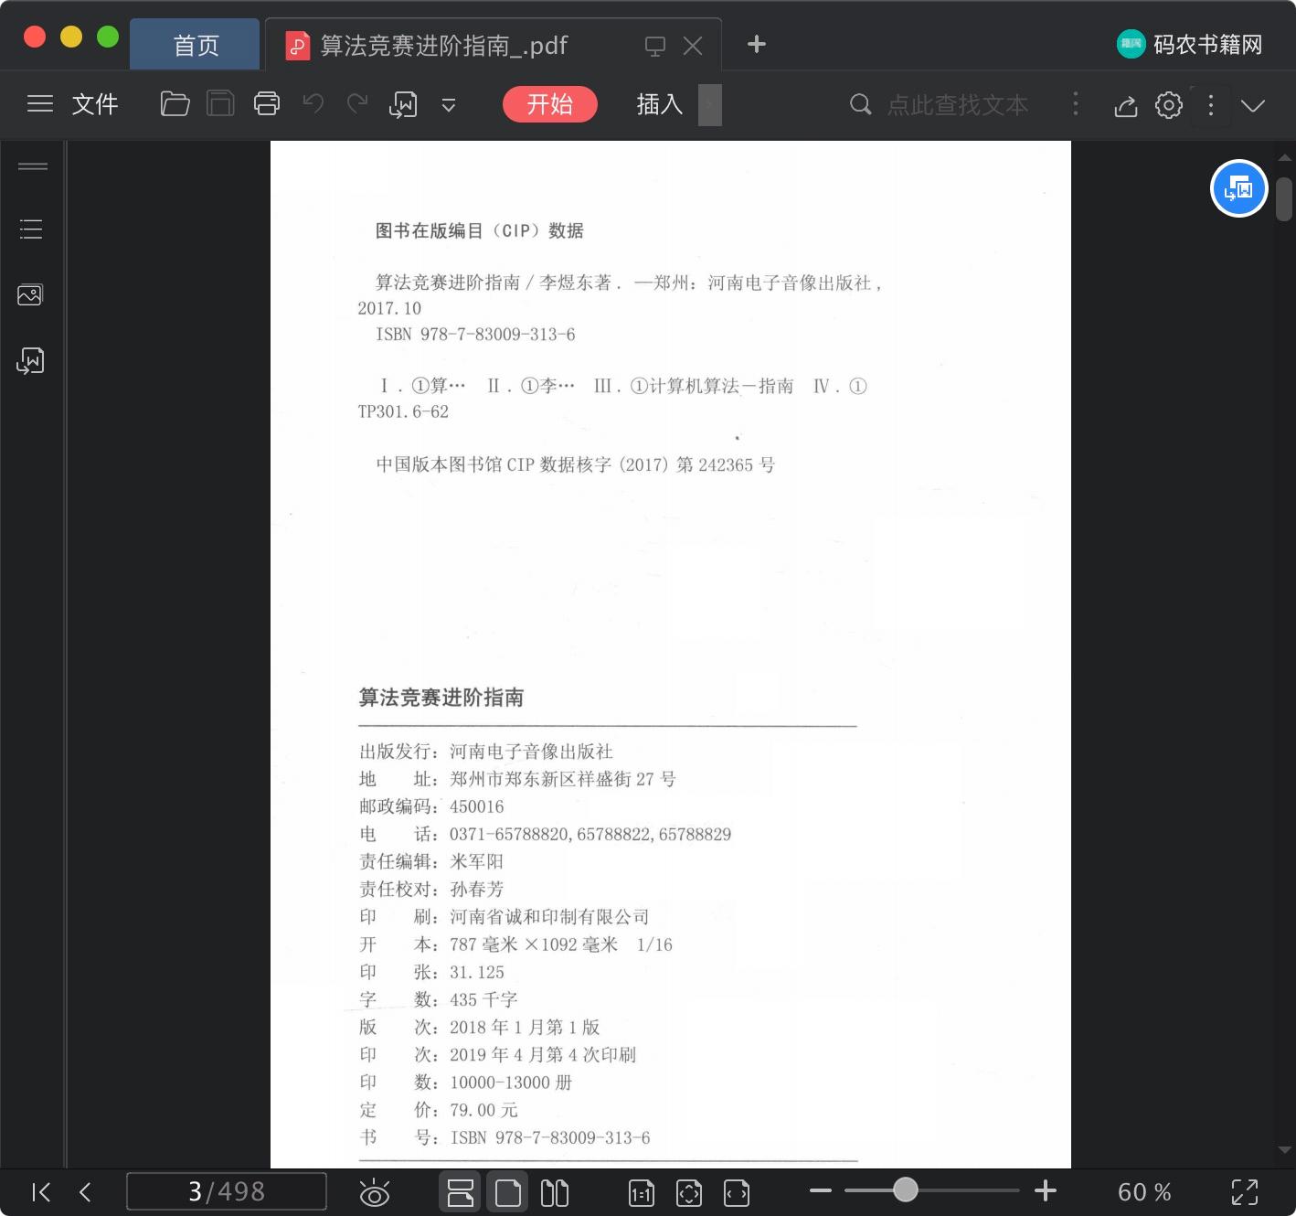Click the sidebar collapse handle icon

point(32,166)
